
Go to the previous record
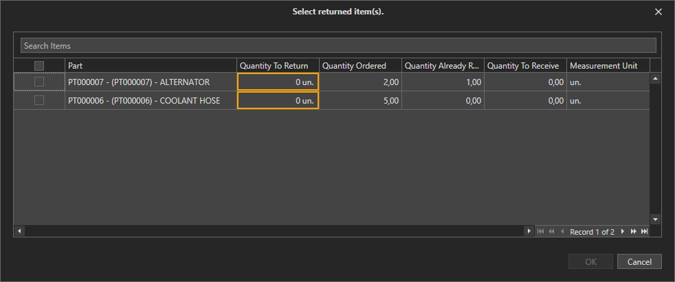coord(562,232)
